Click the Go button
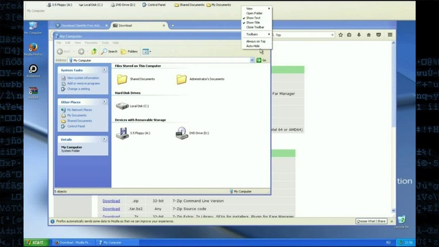The height and width of the screenshot is (247, 439). tap(261, 60)
